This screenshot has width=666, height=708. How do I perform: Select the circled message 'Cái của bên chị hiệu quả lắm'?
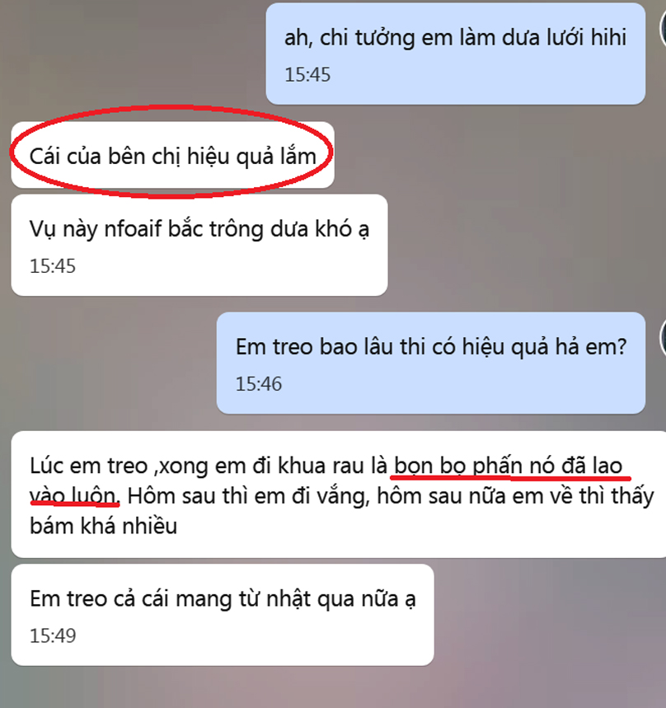172,157
